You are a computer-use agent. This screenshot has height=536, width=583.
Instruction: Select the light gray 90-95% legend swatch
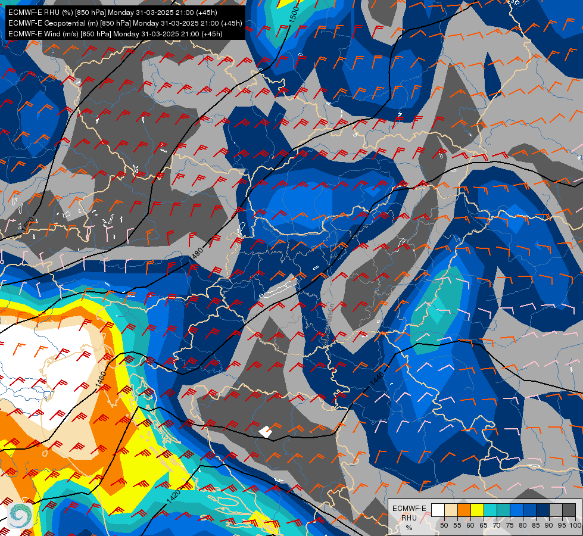[556, 510]
